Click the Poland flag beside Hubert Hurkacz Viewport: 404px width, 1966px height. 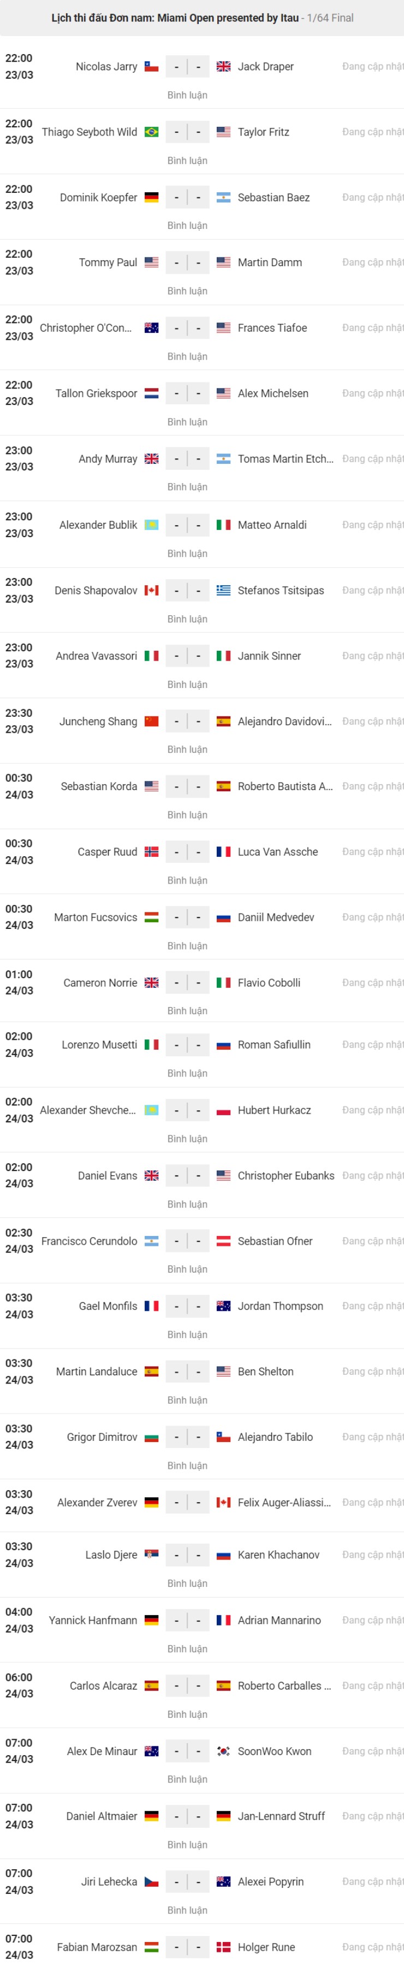pyautogui.click(x=223, y=1110)
